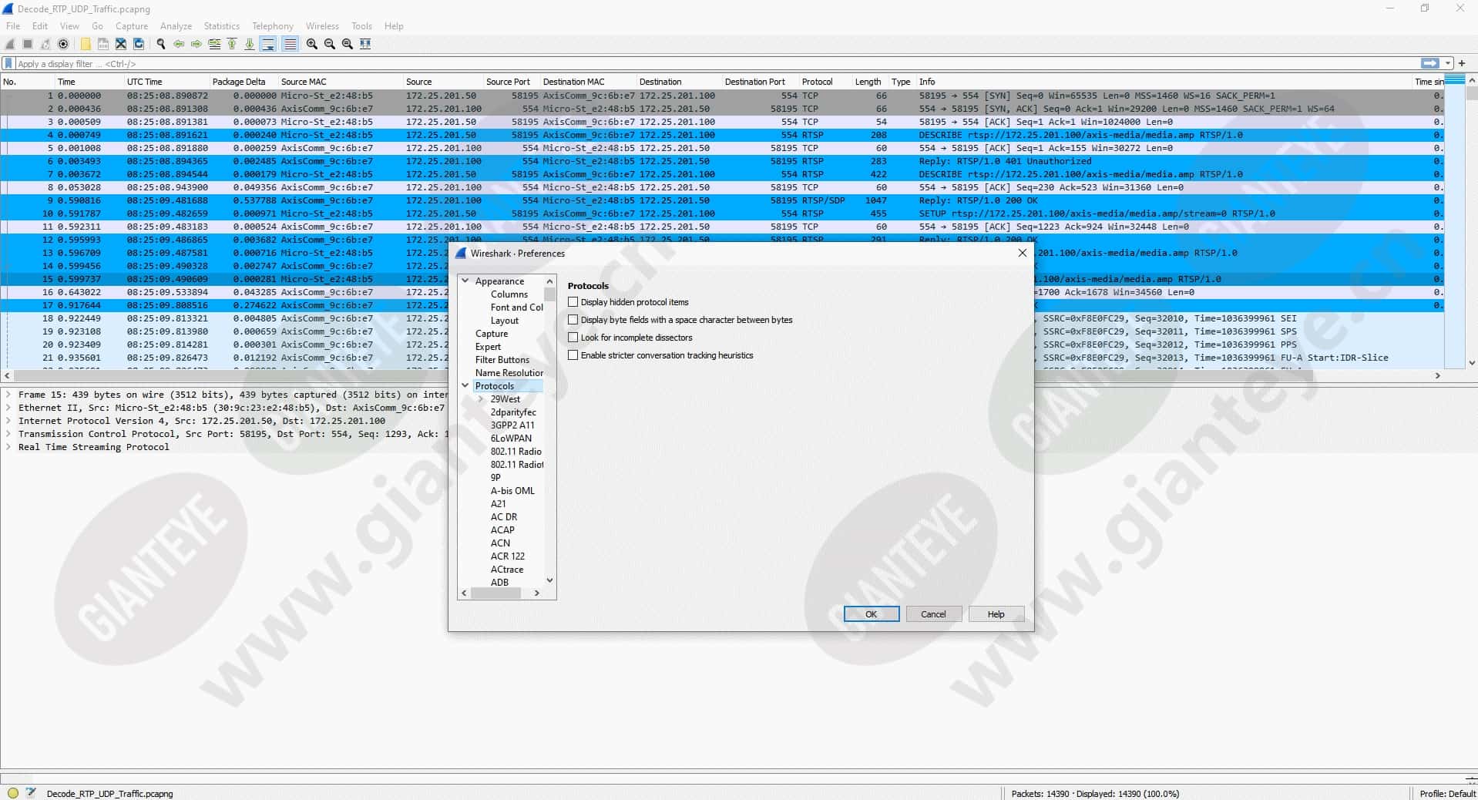Expand Internet Protocol Version 4 details
The width and height of the screenshot is (1478, 800).
[8, 420]
